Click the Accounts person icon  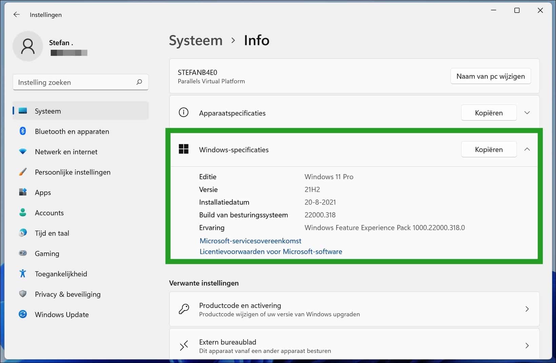tap(23, 213)
